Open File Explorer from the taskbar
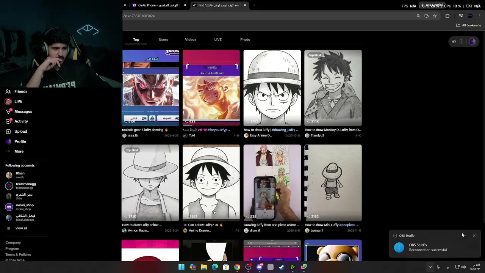485x273 pixels. [x=204, y=267]
